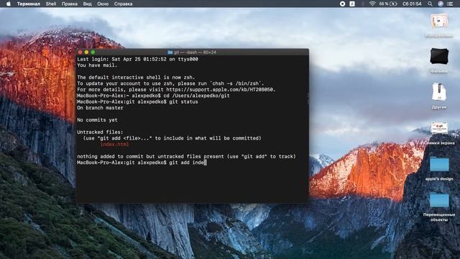This screenshot has height=259, width=460.
Task: Select the Изображения desktop stack
Action: [439, 25]
